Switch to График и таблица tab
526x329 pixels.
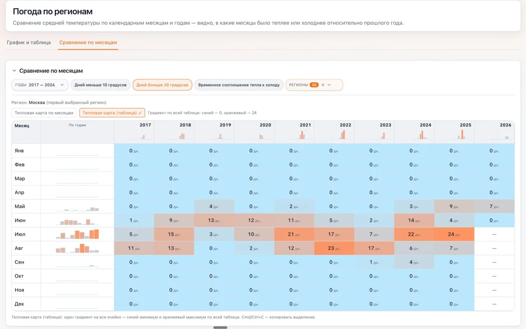[29, 42]
